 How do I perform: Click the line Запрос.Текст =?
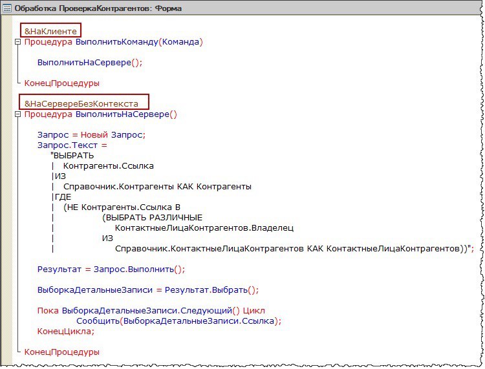(72, 145)
